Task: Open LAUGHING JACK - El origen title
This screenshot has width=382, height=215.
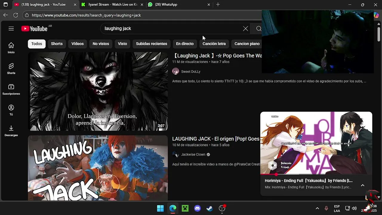Action: click(216, 139)
